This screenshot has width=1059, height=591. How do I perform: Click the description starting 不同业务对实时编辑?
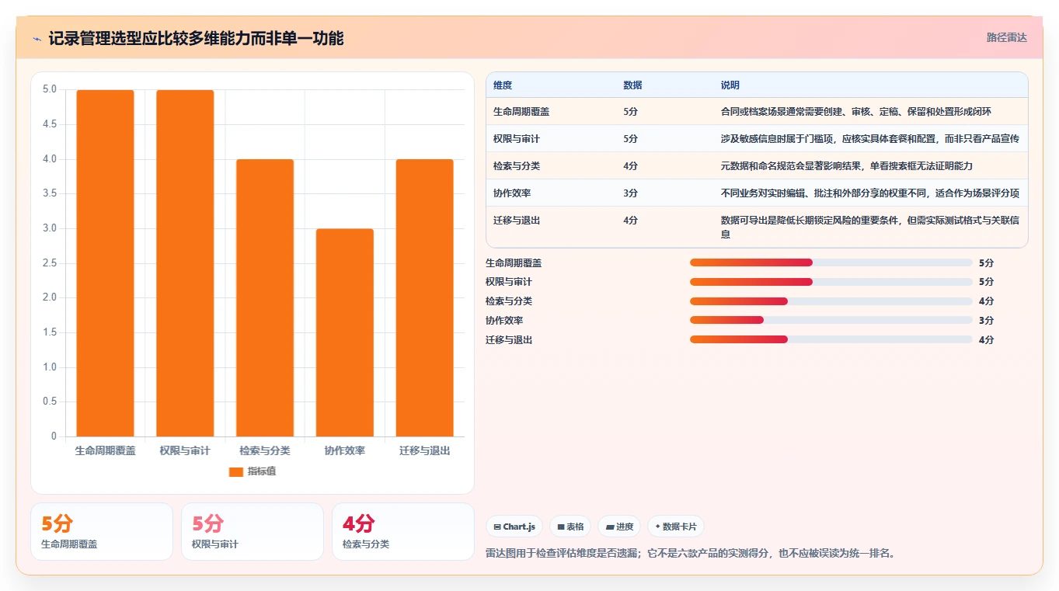[870, 193]
